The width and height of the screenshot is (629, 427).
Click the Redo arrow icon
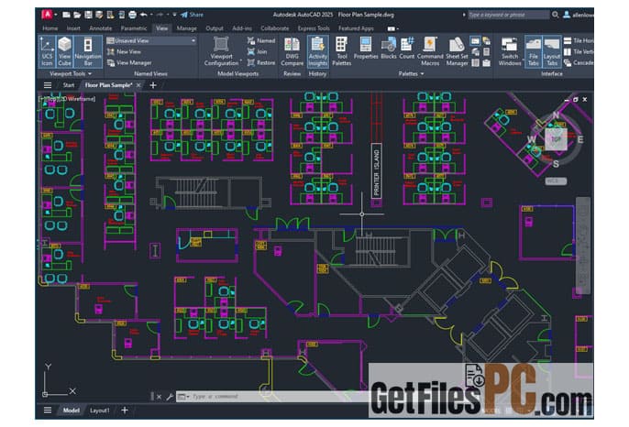[x=160, y=15]
